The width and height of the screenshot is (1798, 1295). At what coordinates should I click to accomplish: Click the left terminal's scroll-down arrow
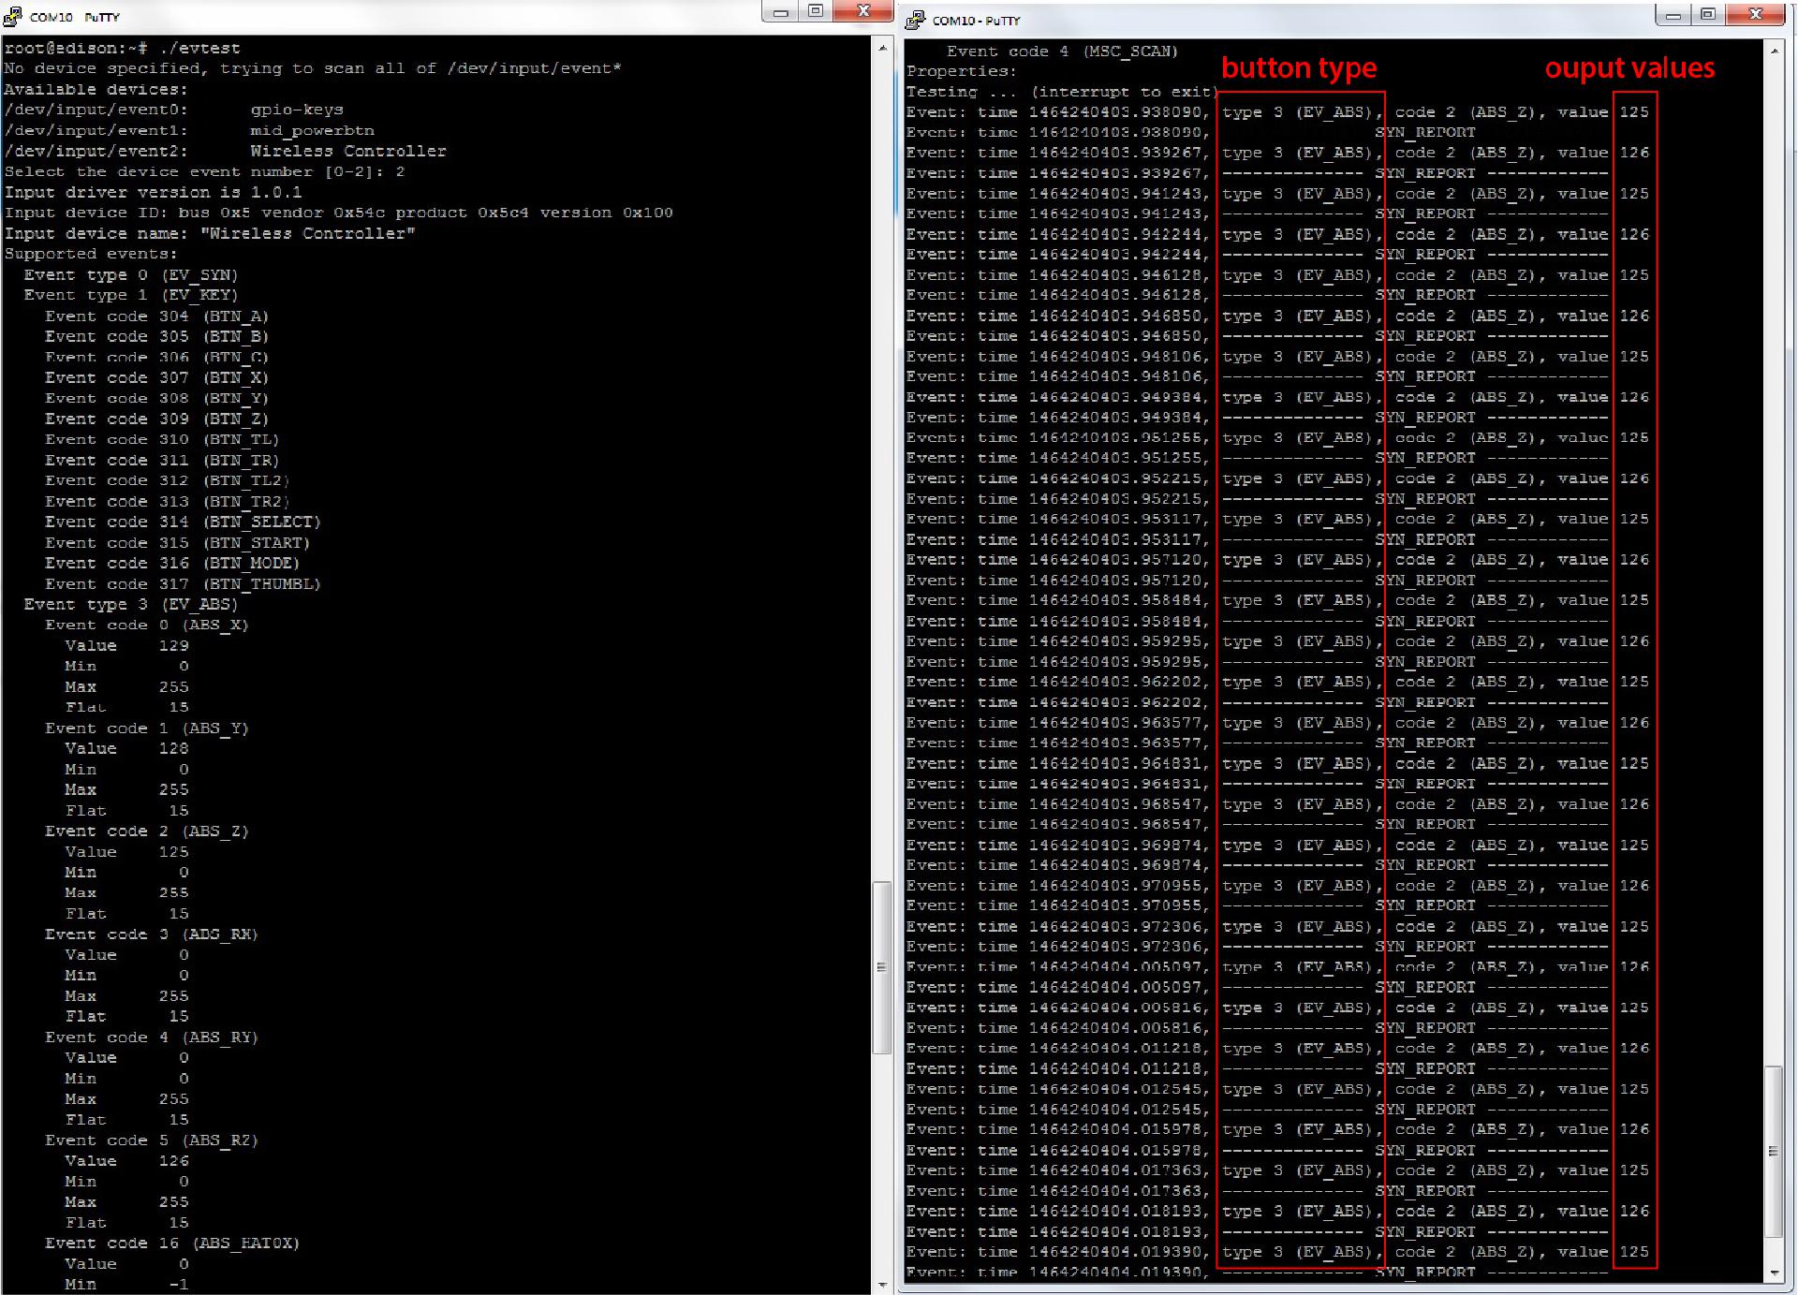click(882, 1285)
